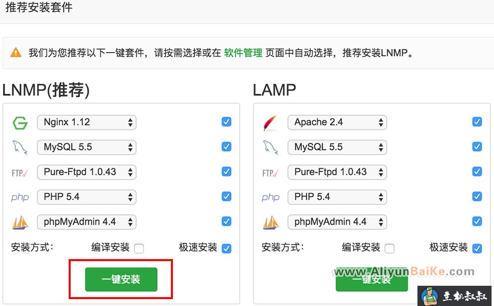Screen dimensions: 494x306
Task: Uncheck Pure-Ftpd checkbox in LNMP
Action: pyautogui.click(x=227, y=172)
